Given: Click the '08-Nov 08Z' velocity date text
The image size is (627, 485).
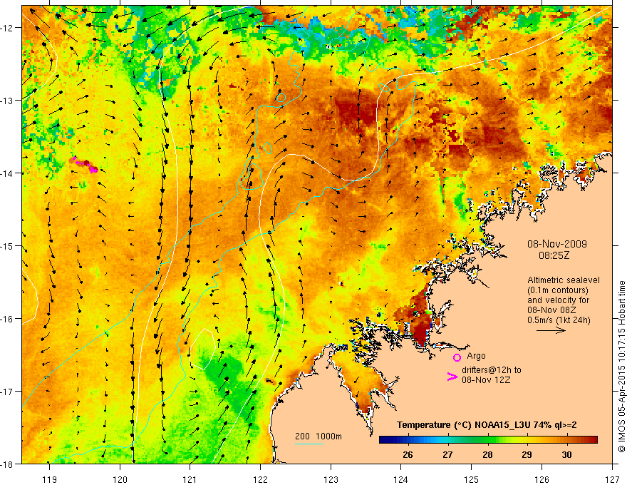Looking at the screenshot, I should pyautogui.click(x=551, y=310).
